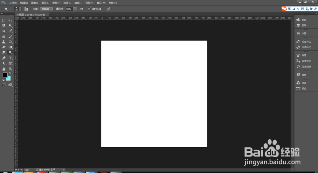Open the 图层(L) menu
The height and width of the screenshot is (173, 318).
pos(45,3)
